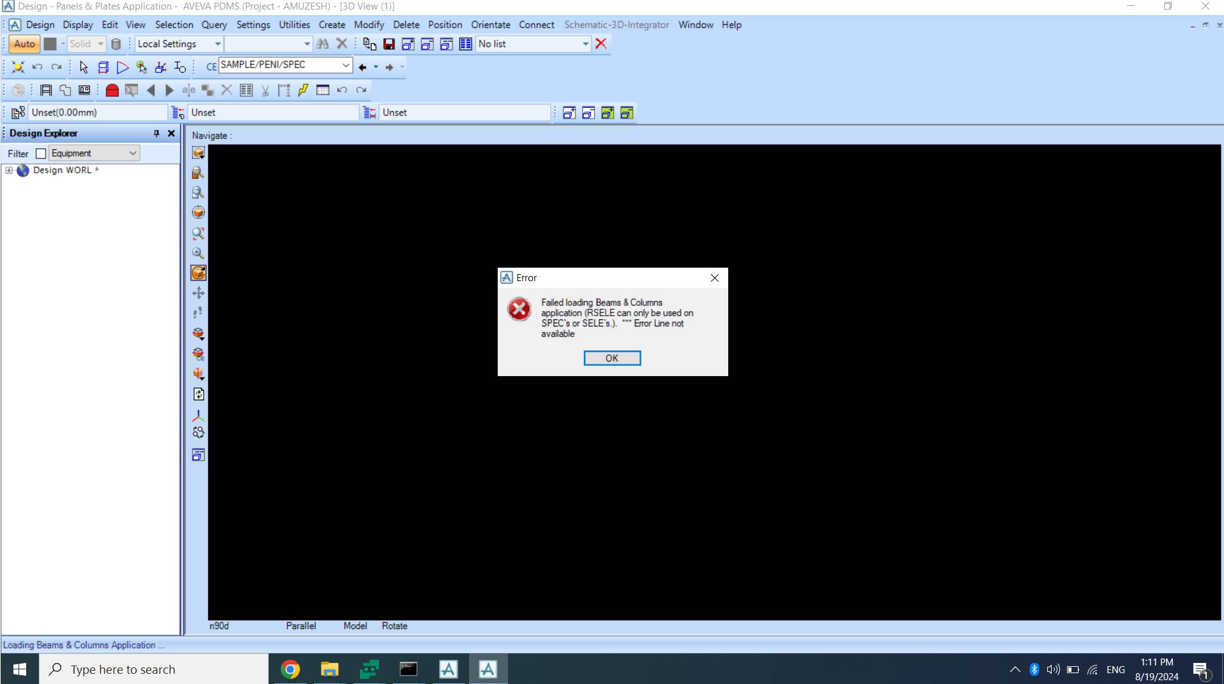This screenshot has width=1224, height=684.
Task: Click the highlighted rotate view icon
Action: [198, 273]
